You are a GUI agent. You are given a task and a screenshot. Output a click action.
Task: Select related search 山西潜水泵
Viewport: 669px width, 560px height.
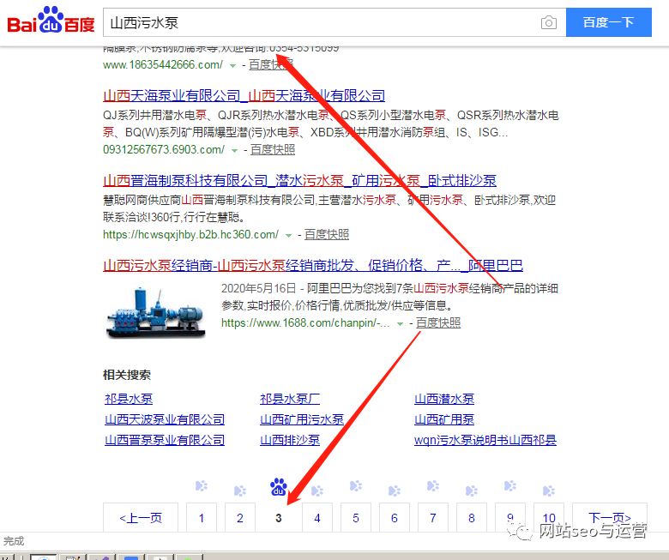(444, 399)
